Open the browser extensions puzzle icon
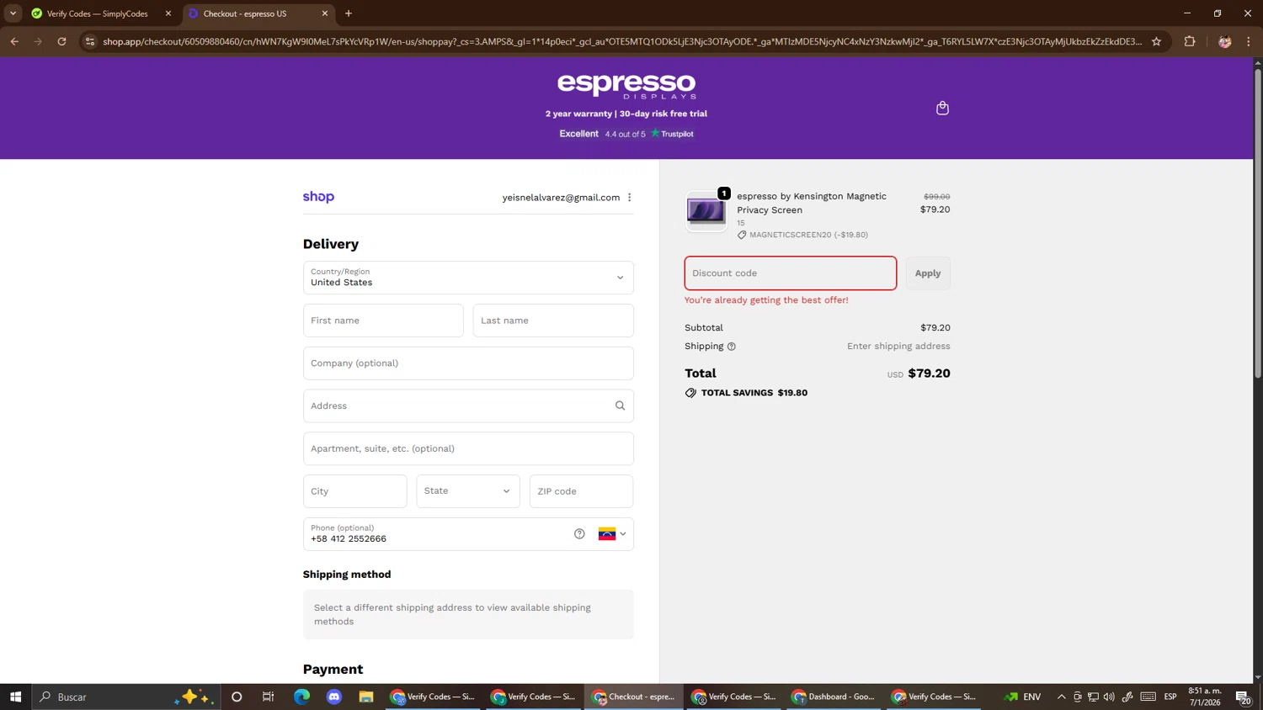Viewport: 1263px width, 710px height. click(x=1190, y=41)
